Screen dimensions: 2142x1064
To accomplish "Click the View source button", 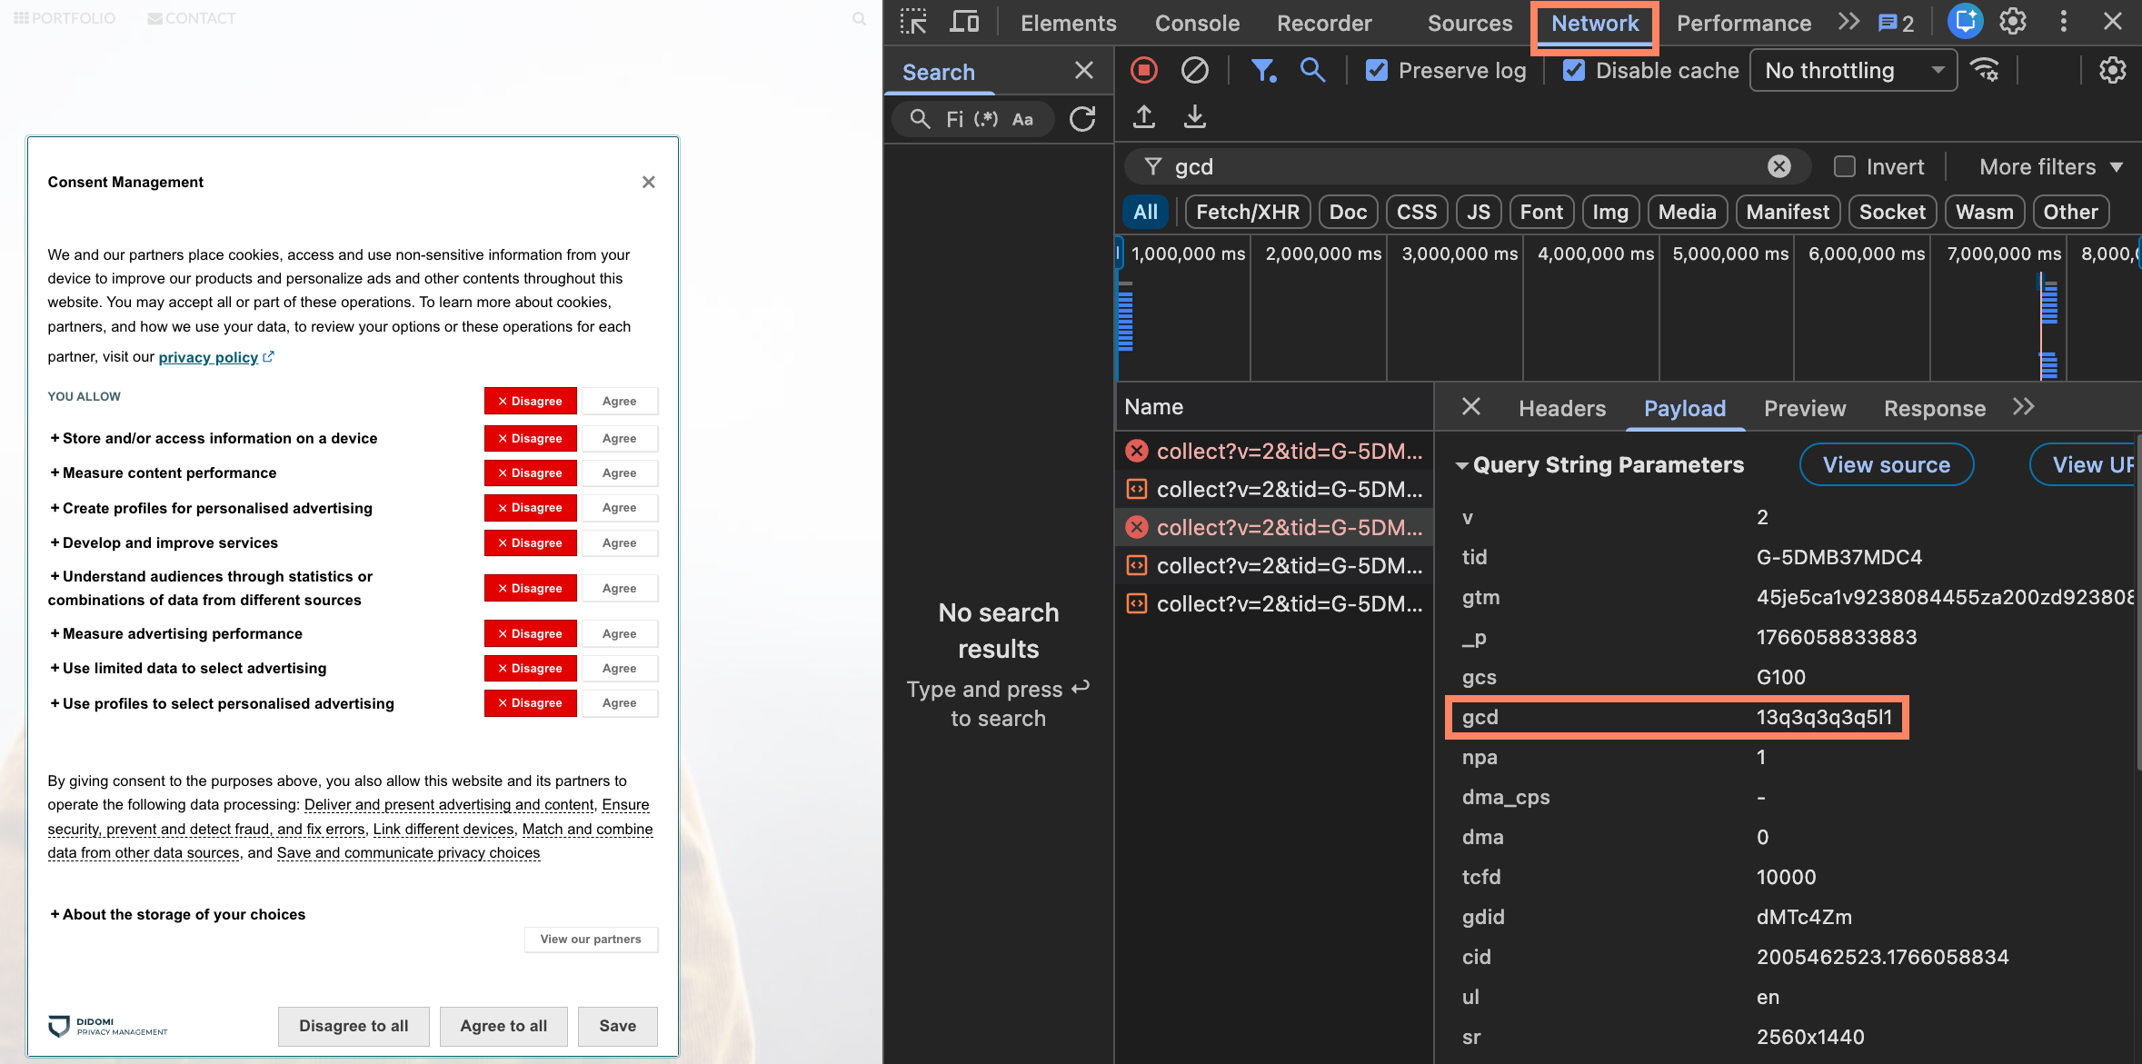I will (1886, 465).
